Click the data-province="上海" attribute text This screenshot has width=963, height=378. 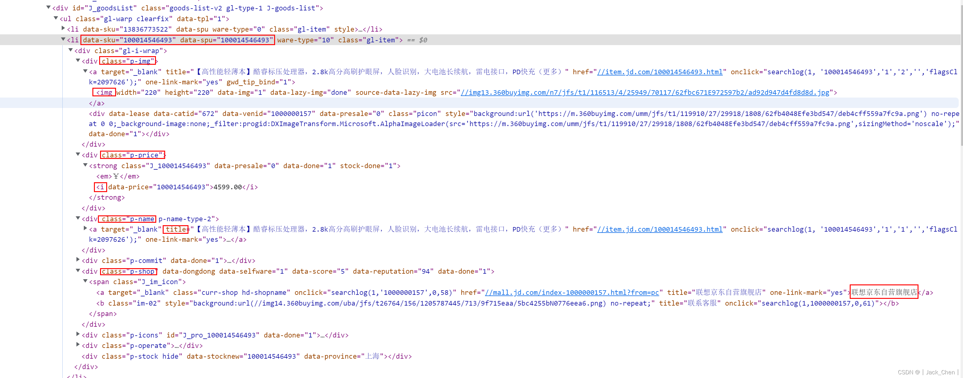(x=344, y=356)
